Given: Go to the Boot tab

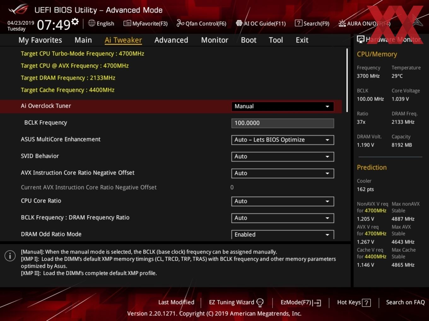Looking at the screenshot, I should [249, 40].
